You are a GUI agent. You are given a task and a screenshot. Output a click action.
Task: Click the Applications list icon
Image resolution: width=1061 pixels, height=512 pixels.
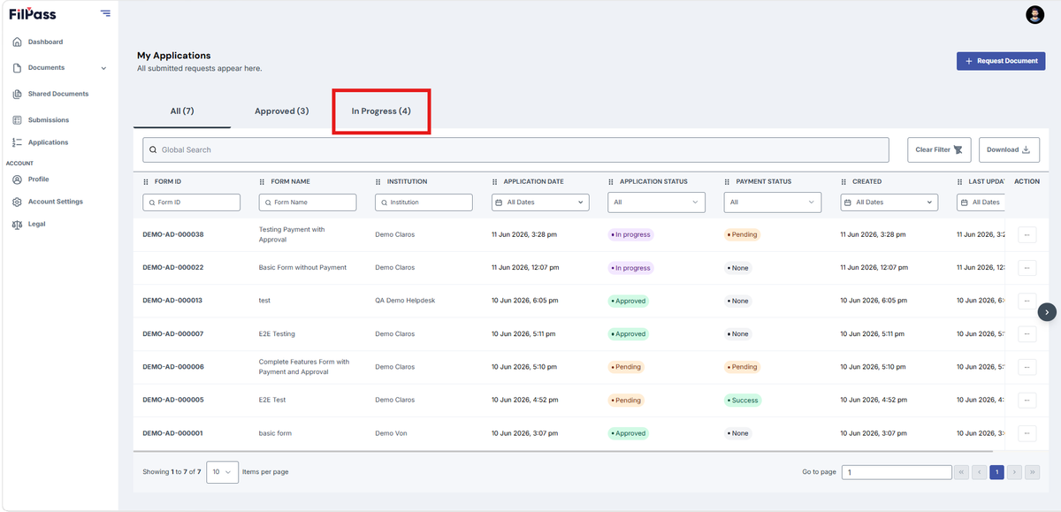click(17, 142)
